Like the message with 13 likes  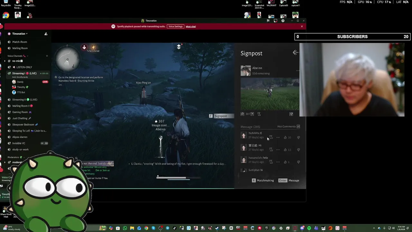[285, 150]
